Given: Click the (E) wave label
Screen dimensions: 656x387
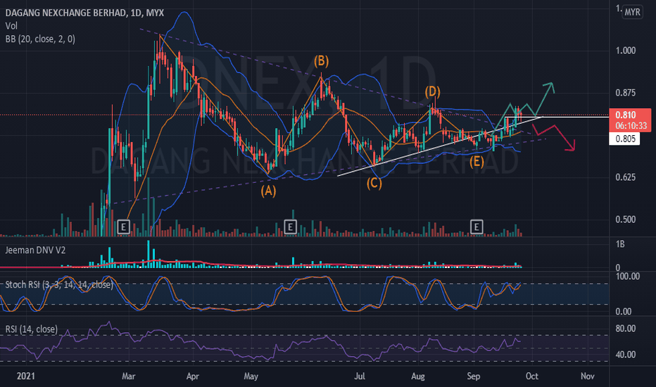Looking at the screenshot, I should point(477,162).
